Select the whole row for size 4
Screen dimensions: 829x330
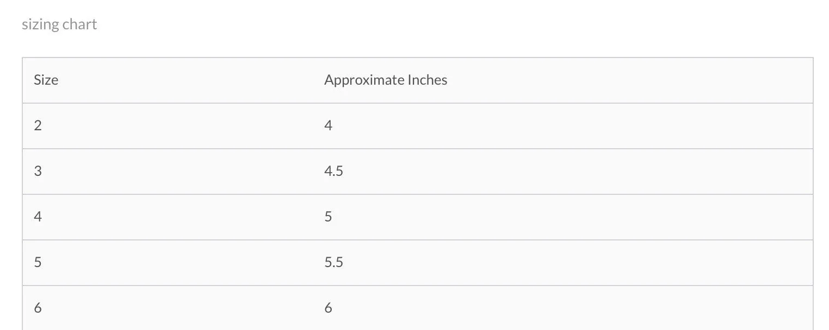[x=418, y=217]
